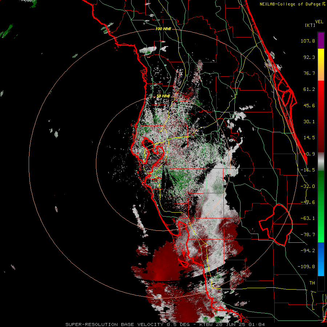
Task: Click the [KT] units label
Action: (x=310, y=25)
